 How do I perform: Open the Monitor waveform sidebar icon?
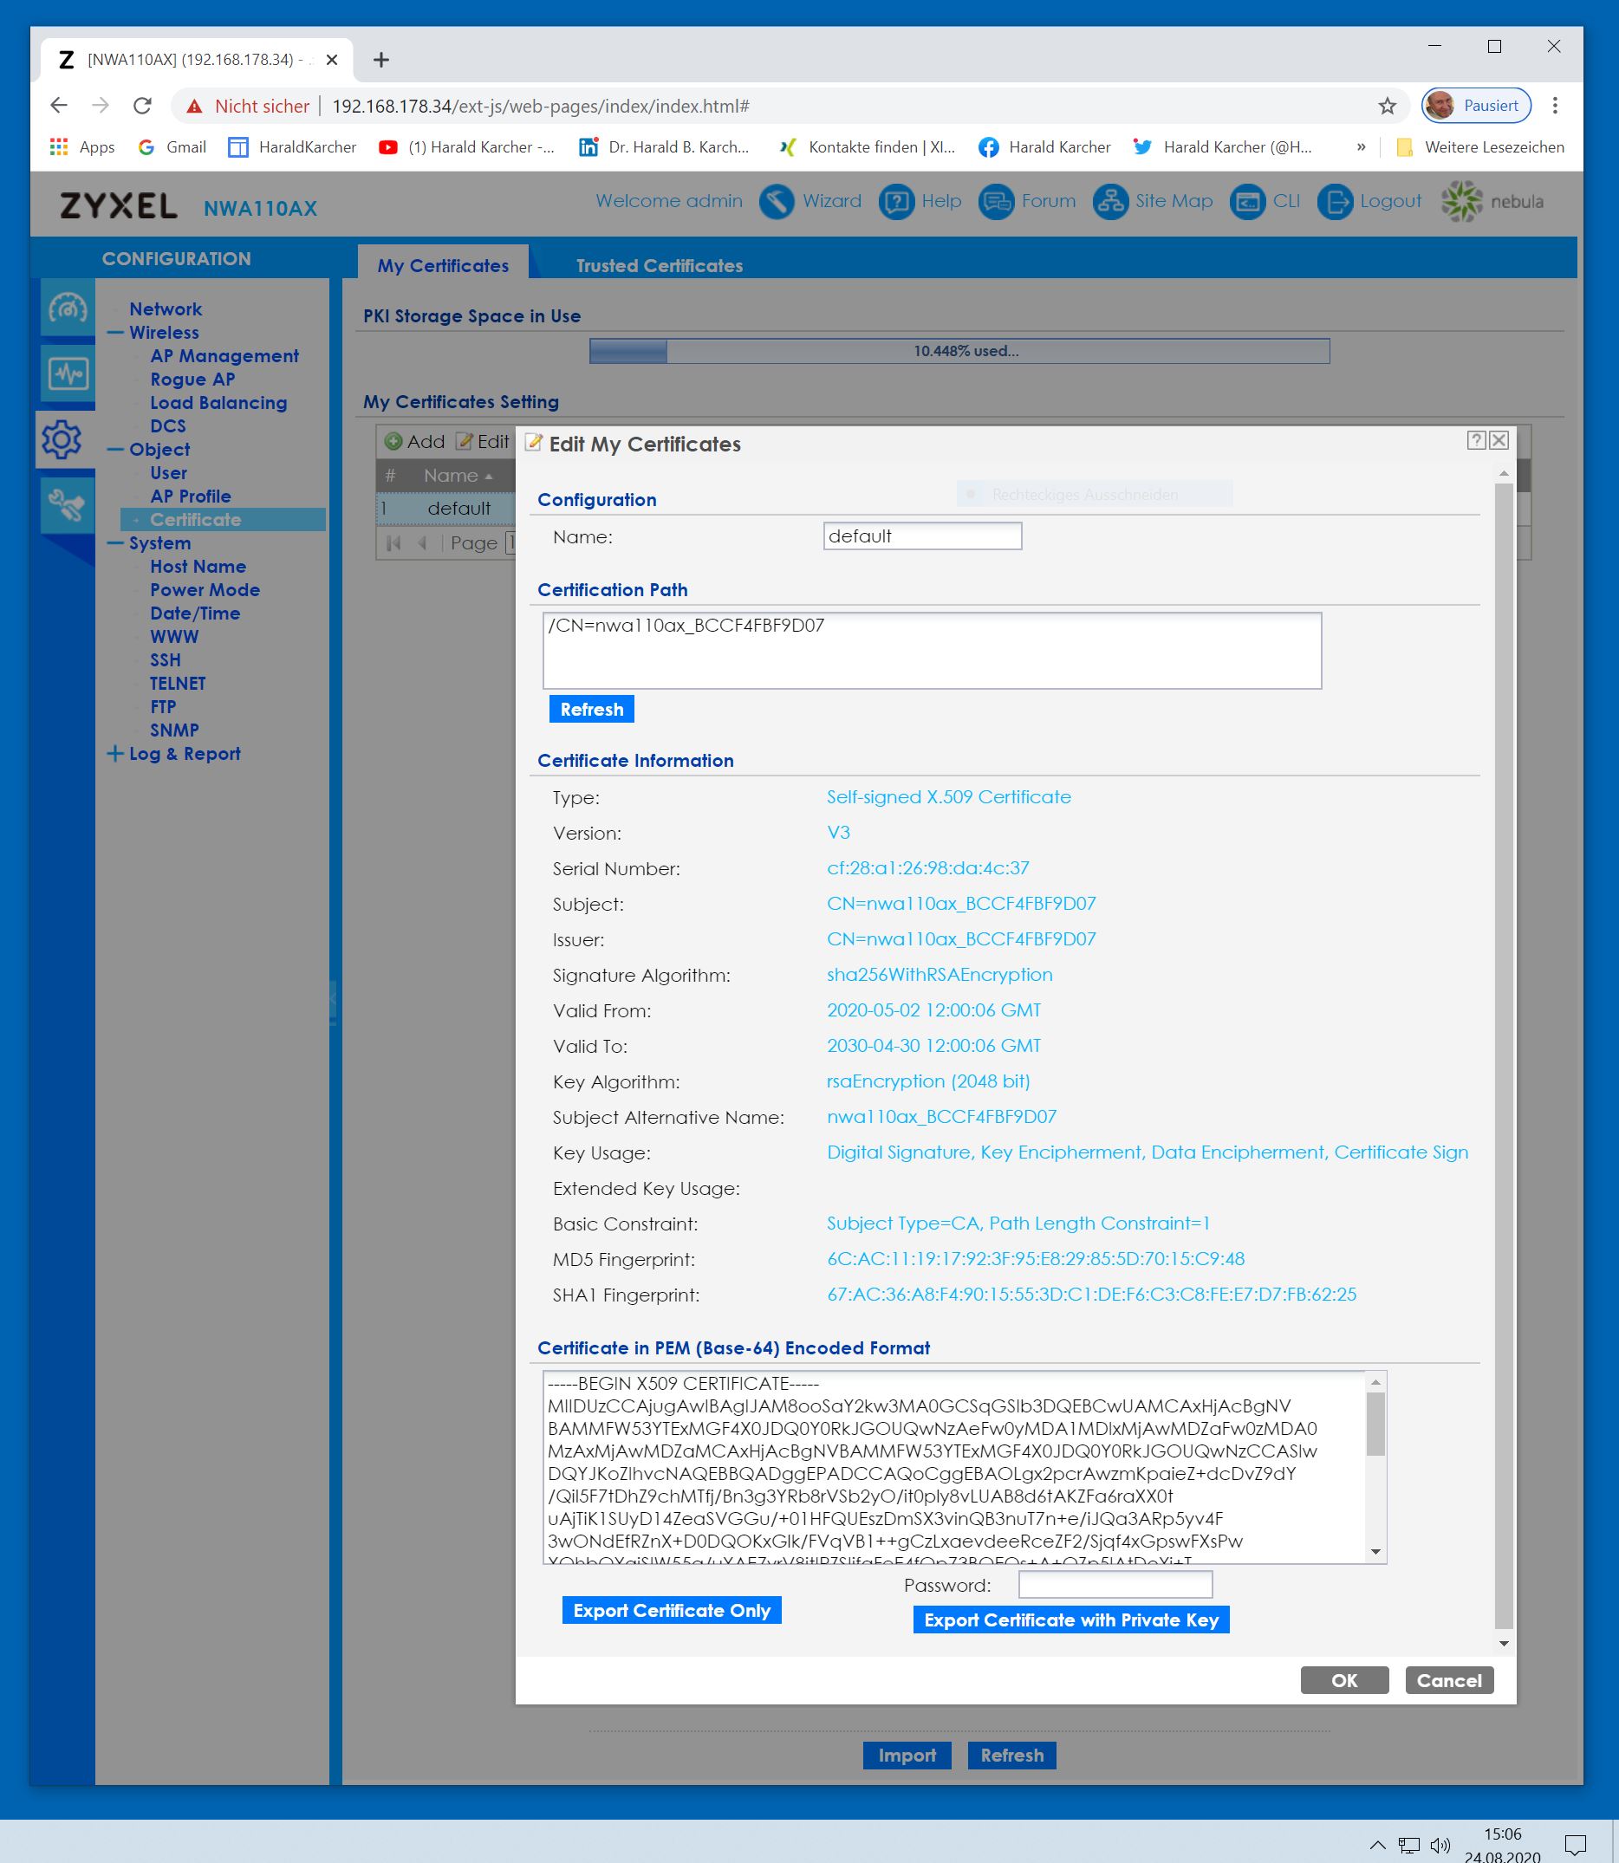point(67,373)
